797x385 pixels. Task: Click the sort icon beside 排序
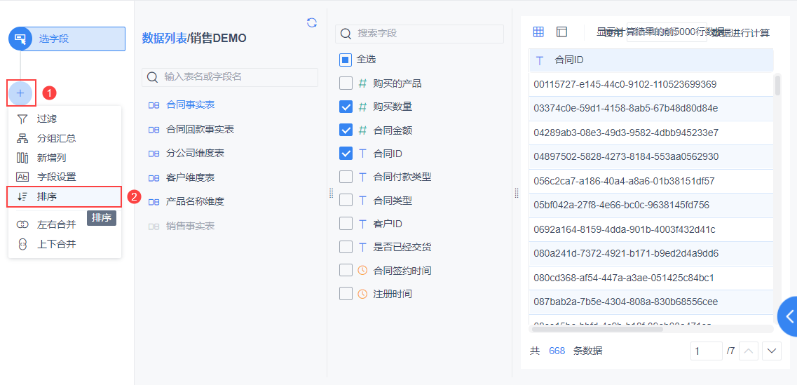(x=22, y=197)
